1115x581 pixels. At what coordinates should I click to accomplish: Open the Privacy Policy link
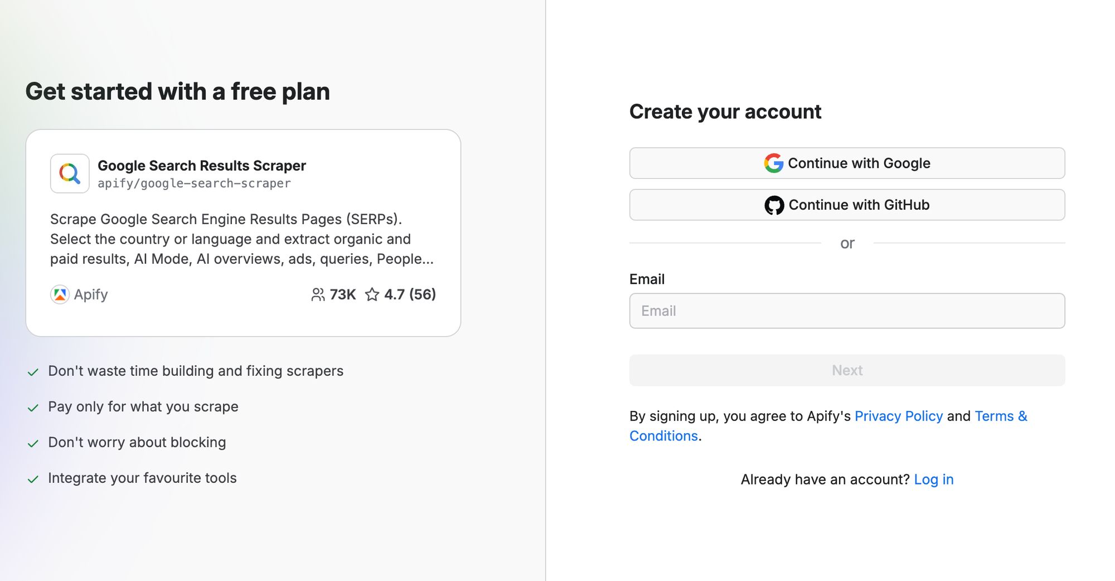pos(899,416)
